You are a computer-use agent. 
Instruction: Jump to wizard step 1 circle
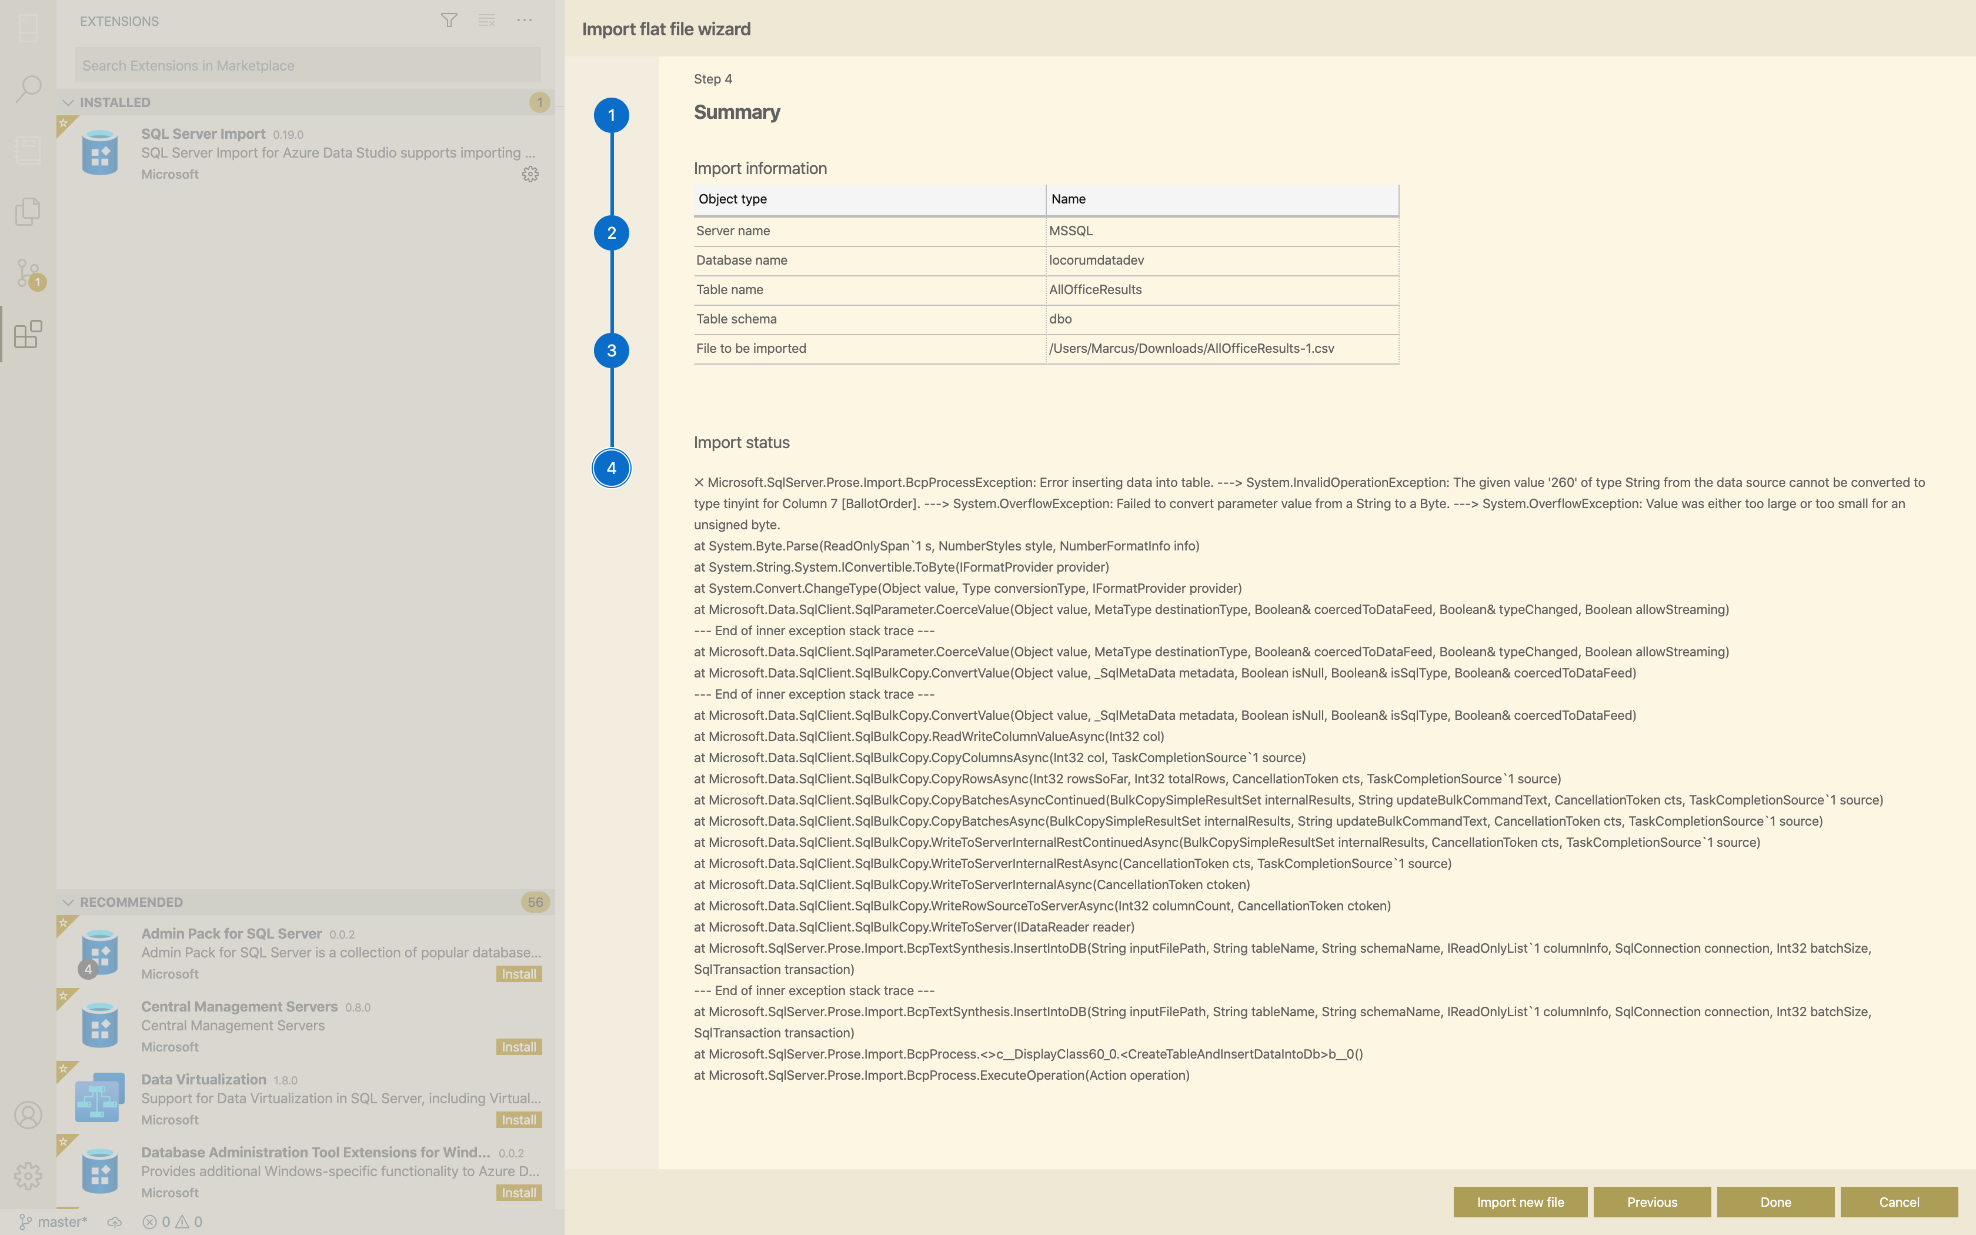[x=612, y=115]
